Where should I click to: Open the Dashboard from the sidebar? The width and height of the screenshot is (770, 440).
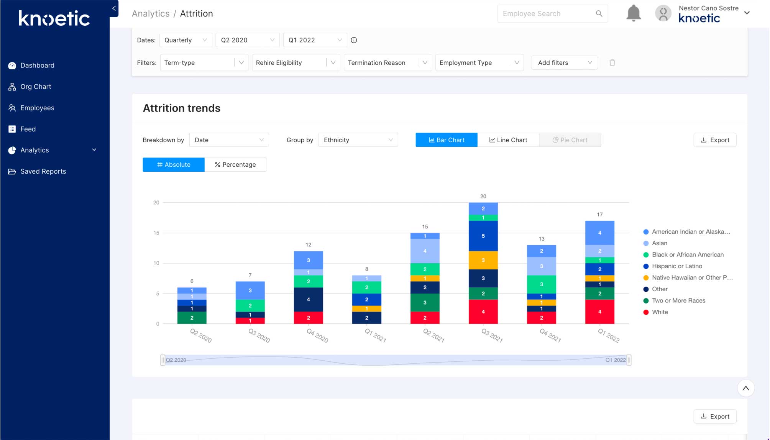tap(37, 65)
